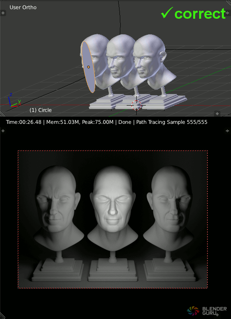The height and width of the screenshot is (319, 231).
Task: Expand the 3D viewport tool shelf plus
Action: (x=3, y=13)
